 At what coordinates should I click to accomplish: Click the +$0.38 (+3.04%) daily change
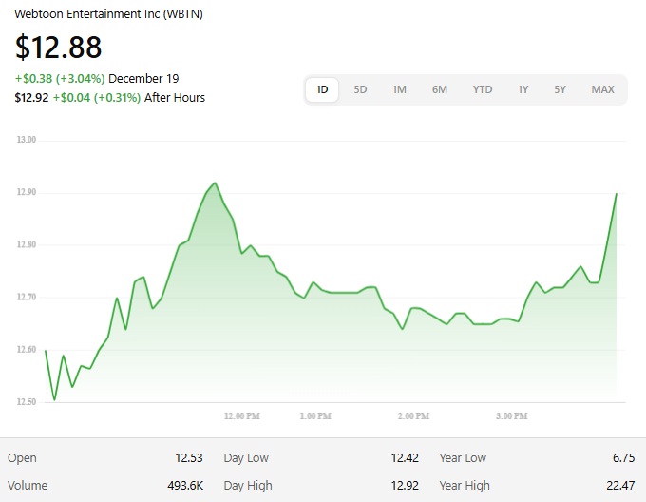click(x=60, y=78)
